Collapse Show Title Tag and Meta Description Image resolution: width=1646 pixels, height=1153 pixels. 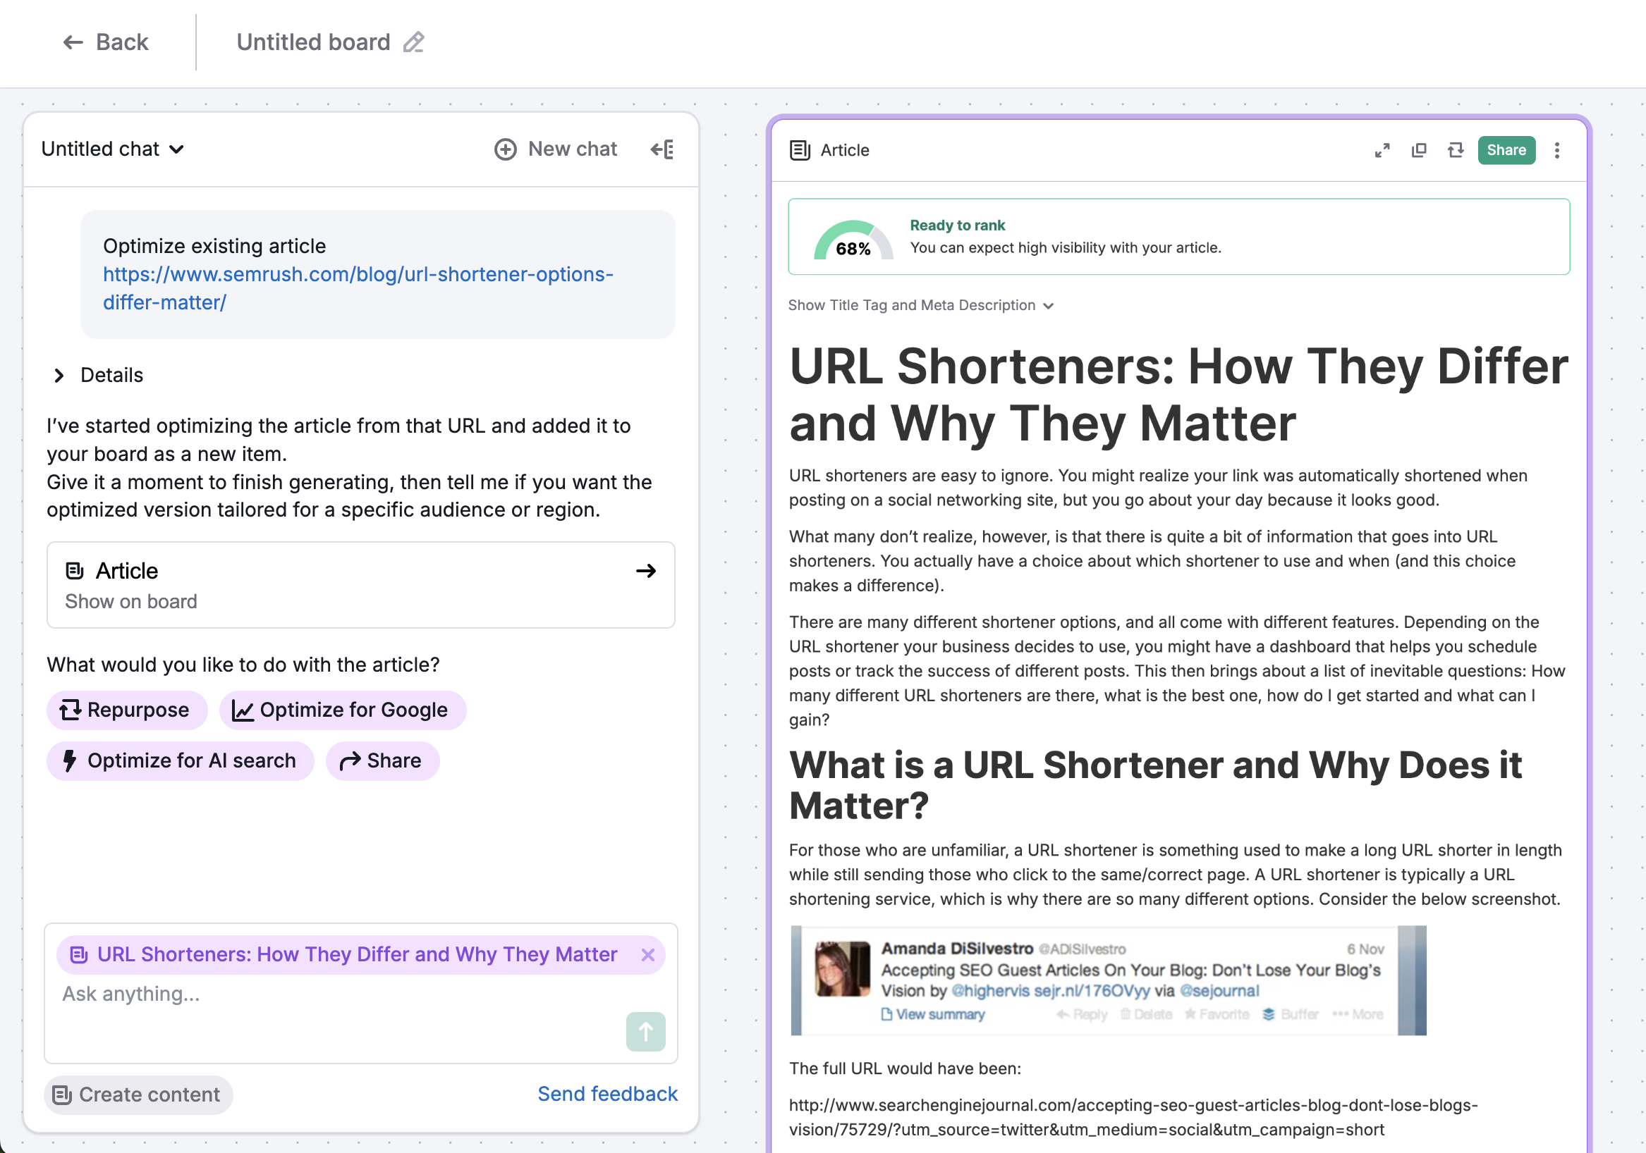[x=921, y=305]
